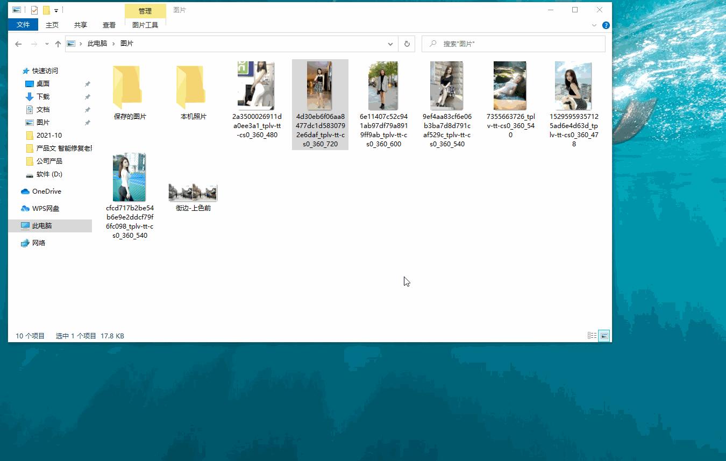Open the 文件 menu
The height and width of the screenshot is (461, 726).
(23, 25)
